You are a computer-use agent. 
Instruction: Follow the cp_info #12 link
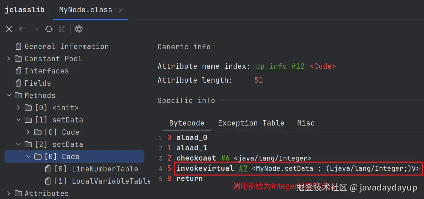pyautogui.click(x=280, y=66)
